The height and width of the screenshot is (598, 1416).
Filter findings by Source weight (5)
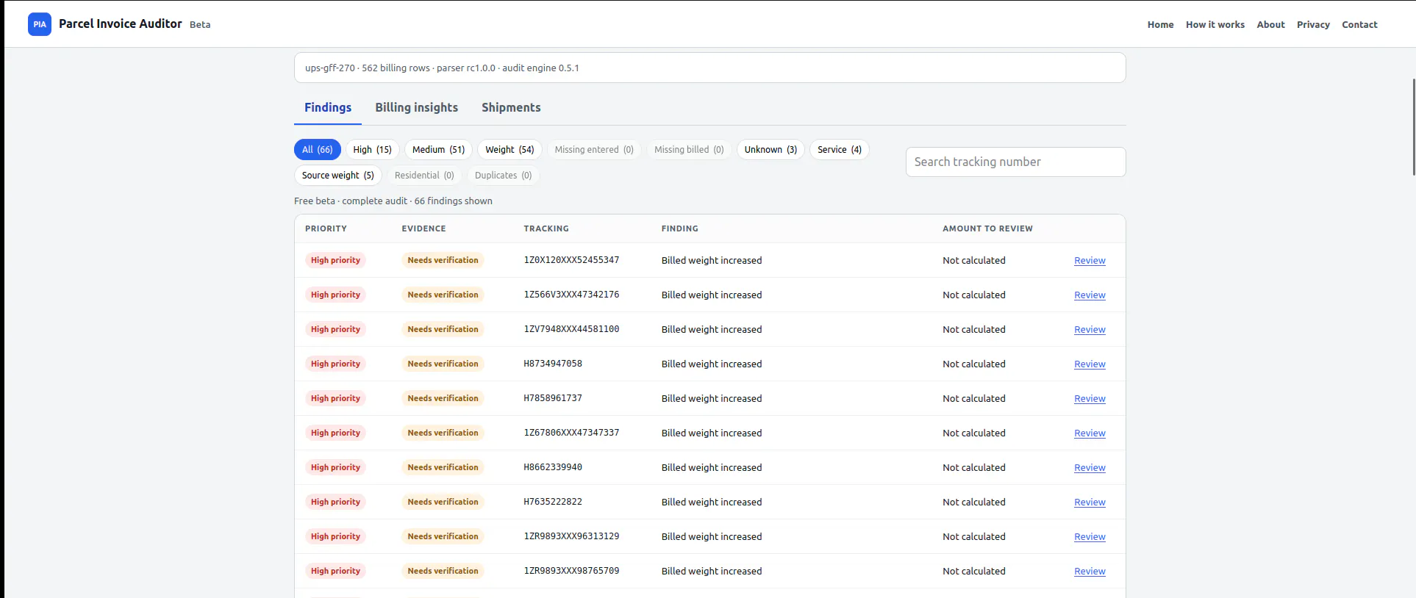tap(337, 175)
